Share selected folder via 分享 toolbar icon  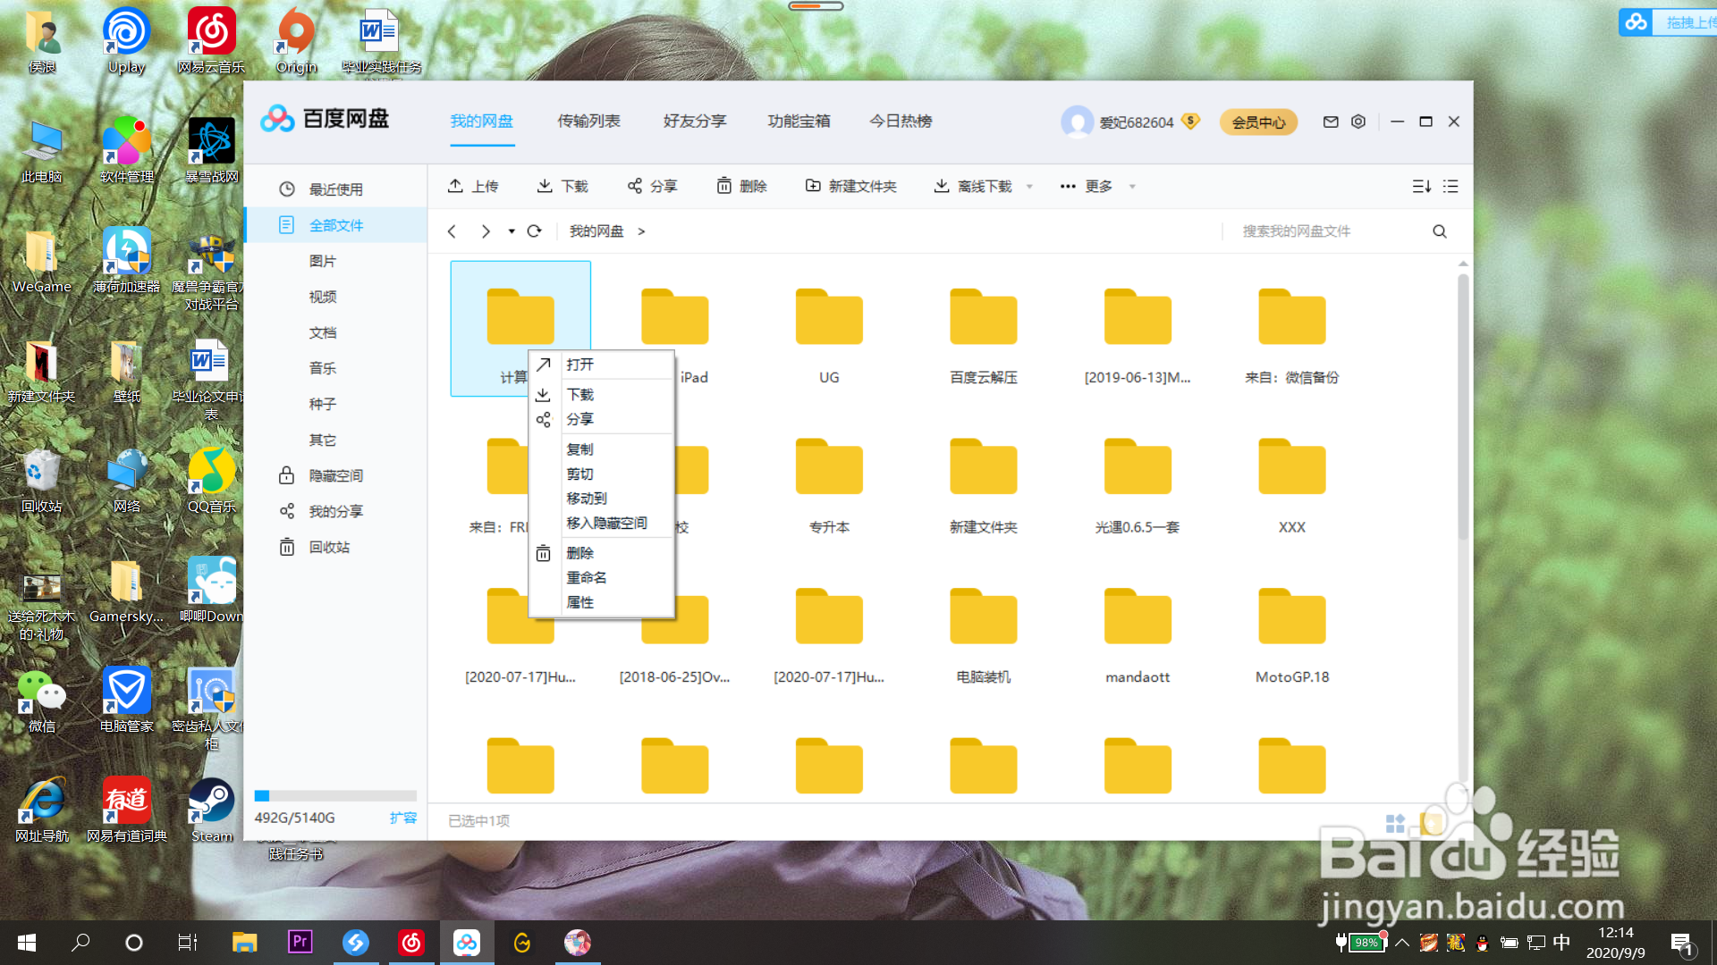(652, 186)
